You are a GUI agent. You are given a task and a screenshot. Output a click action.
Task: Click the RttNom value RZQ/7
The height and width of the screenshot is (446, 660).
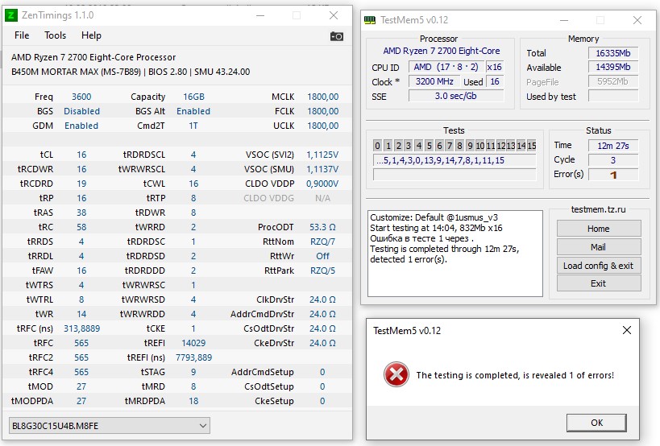(322, 242)
